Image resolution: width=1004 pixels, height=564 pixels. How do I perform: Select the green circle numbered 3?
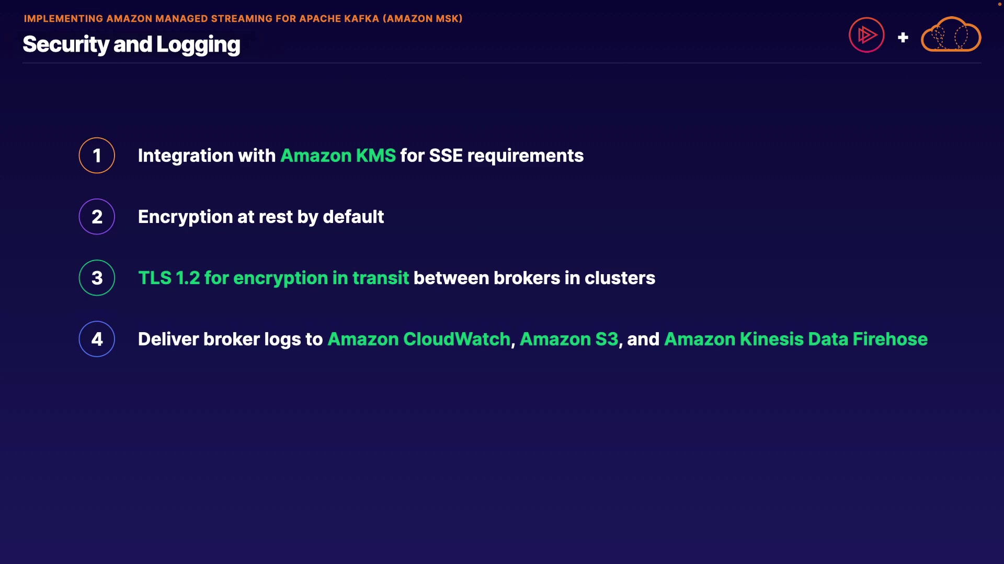point(97,278)
